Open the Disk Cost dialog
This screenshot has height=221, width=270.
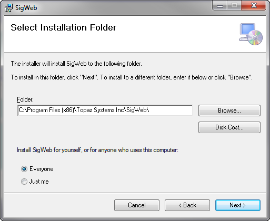click(229, 127)
